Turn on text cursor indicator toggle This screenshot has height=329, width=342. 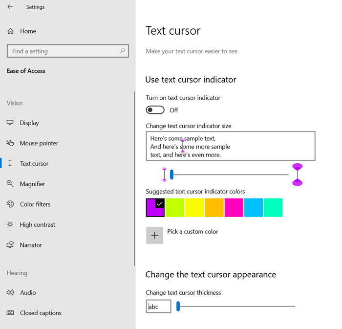155,110
